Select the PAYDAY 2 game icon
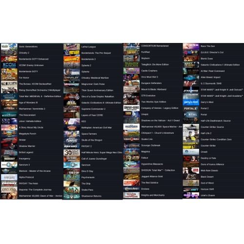The image size is (244, 244). tap(72, 146)
